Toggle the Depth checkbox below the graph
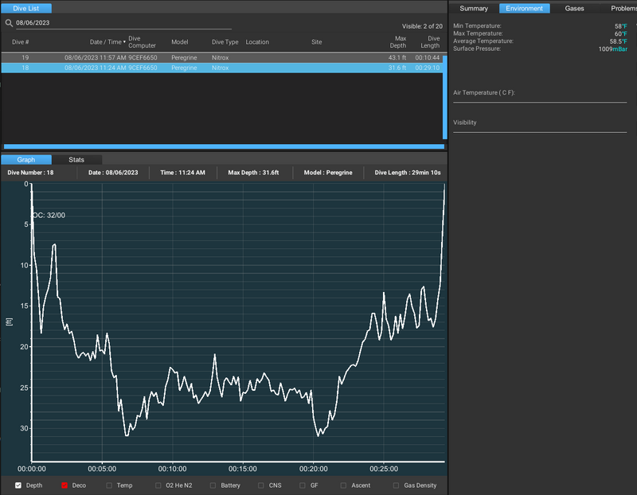This screenshot has width=637, height=495. click(x=19, y=485)
